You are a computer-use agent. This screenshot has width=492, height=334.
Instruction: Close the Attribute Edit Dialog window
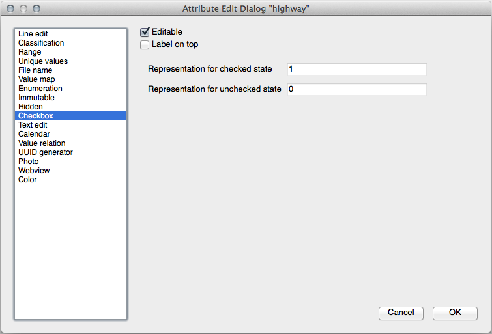(10, 9)
